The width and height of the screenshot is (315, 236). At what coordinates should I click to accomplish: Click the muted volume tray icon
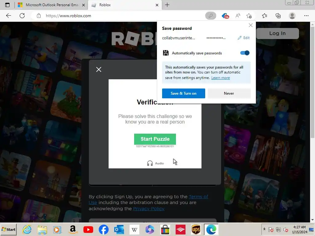pyautogui.click(x=285, y=229)
